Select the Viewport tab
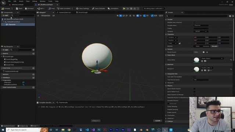The image size is (235, 132). point(43,12)
